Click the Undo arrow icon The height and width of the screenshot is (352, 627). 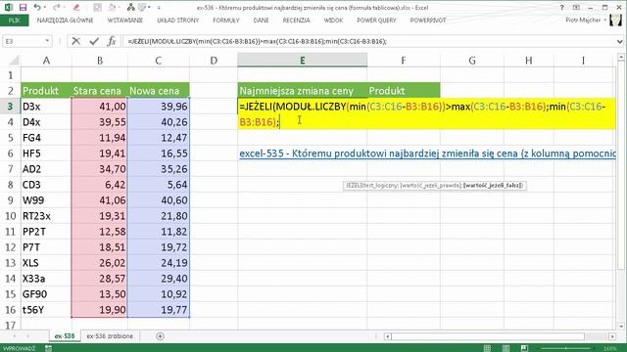(x=37, y=7)
